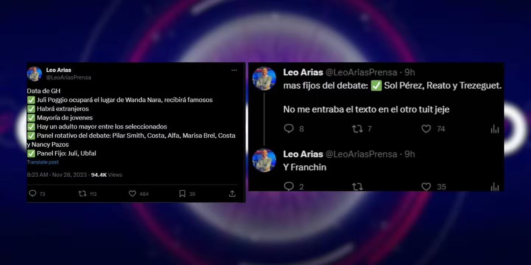Bookmark the tweet with 39 saves

pos(182,193)
